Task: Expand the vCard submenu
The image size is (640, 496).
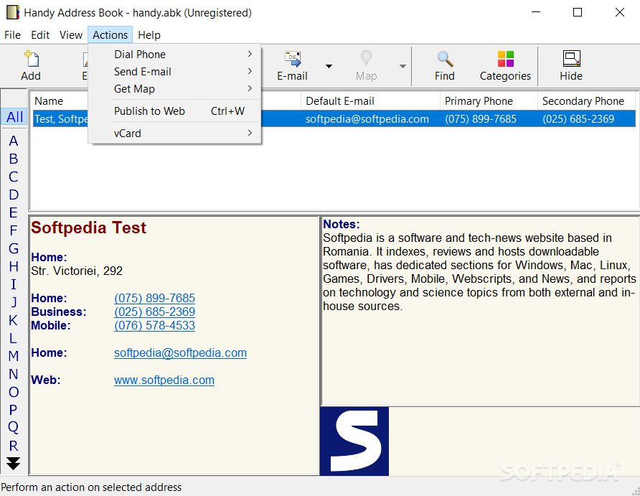Action: (x=174, y=133)
